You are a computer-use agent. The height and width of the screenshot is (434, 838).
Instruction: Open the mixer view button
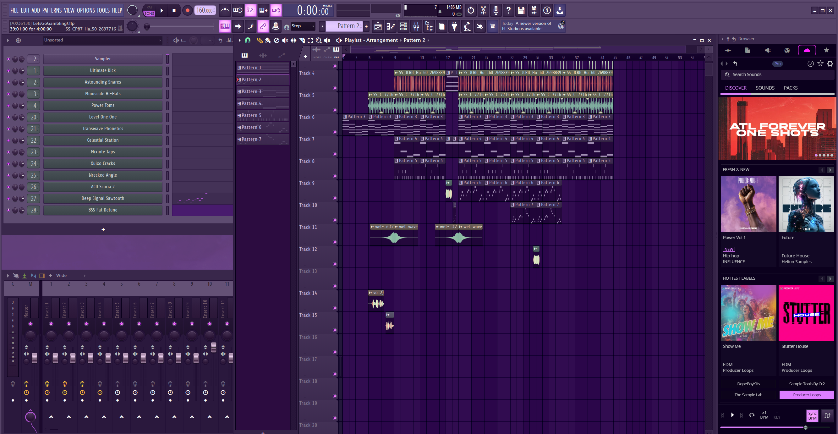click(416, 26)
